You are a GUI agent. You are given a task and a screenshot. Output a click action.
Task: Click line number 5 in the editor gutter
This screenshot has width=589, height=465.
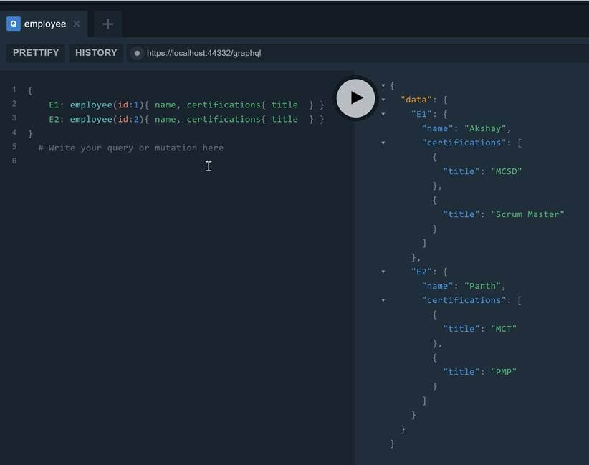pos(14,147)
